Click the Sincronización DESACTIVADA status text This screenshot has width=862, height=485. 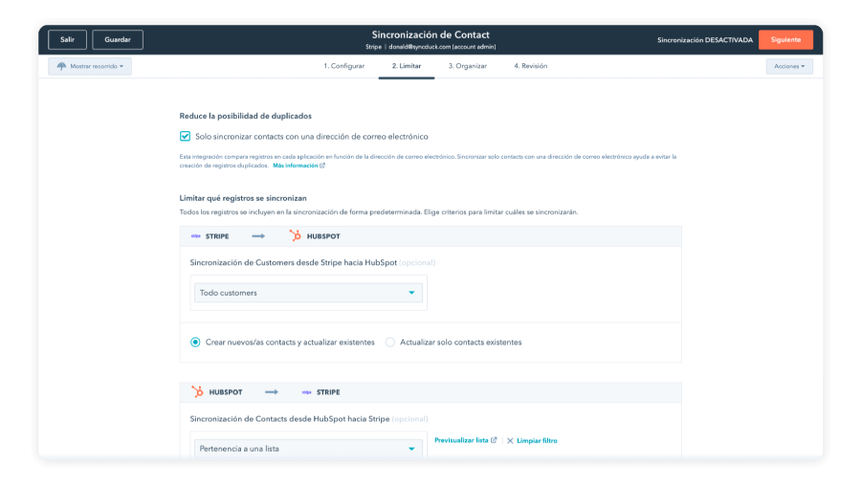point(705,40)
